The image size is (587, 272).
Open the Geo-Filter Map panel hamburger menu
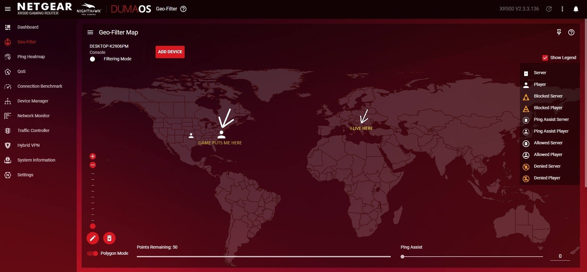tap(90, 32)
